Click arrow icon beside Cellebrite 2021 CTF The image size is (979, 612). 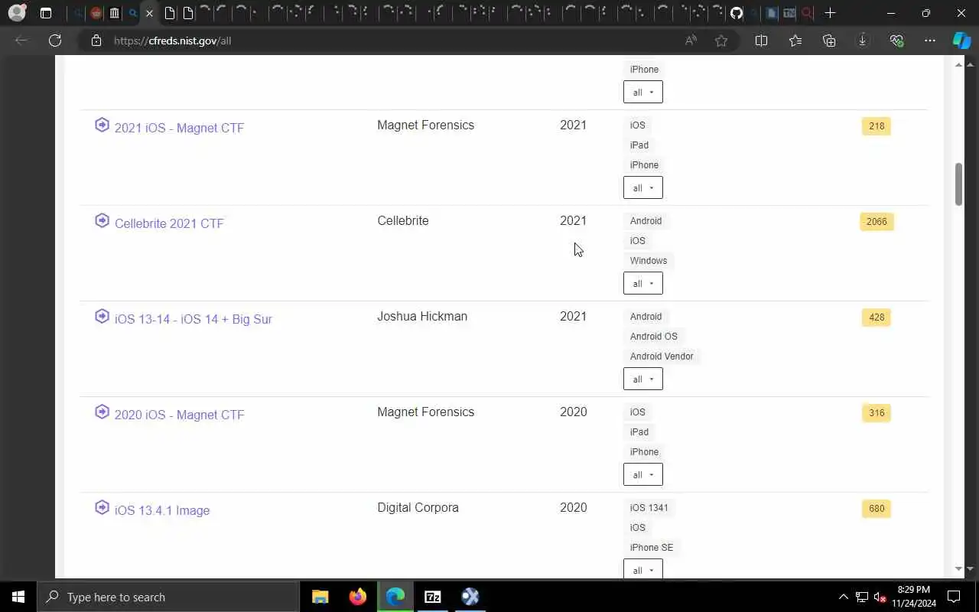[x=102, y=220]
